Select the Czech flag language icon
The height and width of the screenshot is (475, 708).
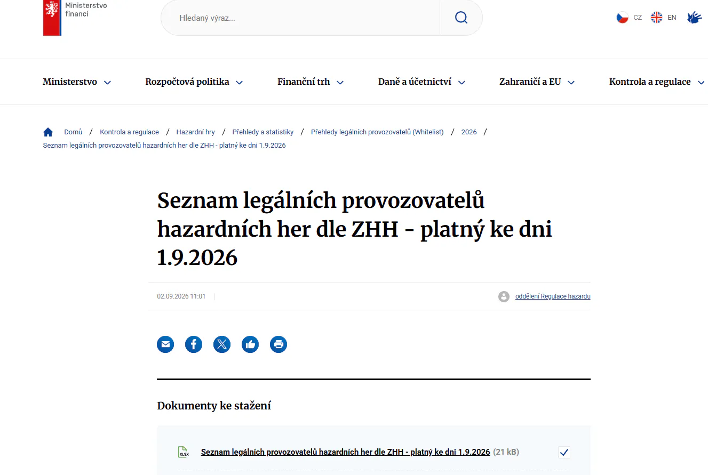coord(622,18)
